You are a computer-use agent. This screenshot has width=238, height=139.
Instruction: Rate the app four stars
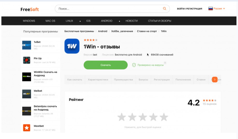point(153,117)
